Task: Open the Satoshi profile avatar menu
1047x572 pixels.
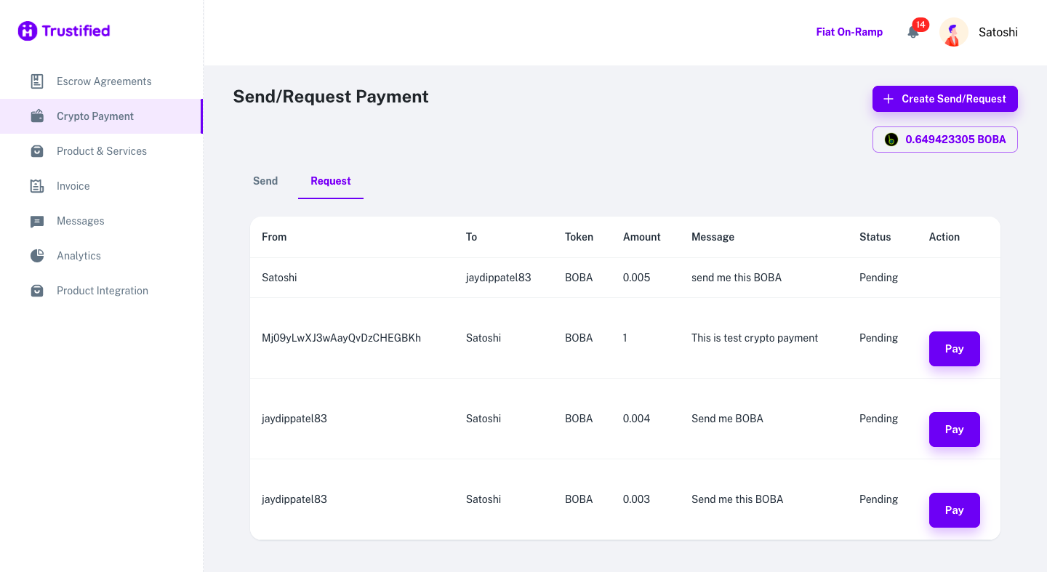Action: coord(953,32)
